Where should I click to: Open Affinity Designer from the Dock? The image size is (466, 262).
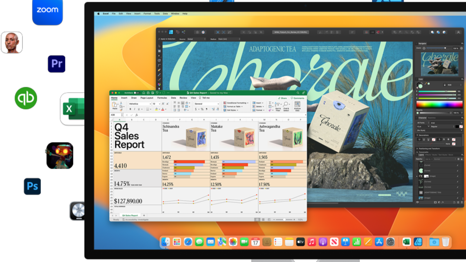pyautogui.click(x=418, y=242)
